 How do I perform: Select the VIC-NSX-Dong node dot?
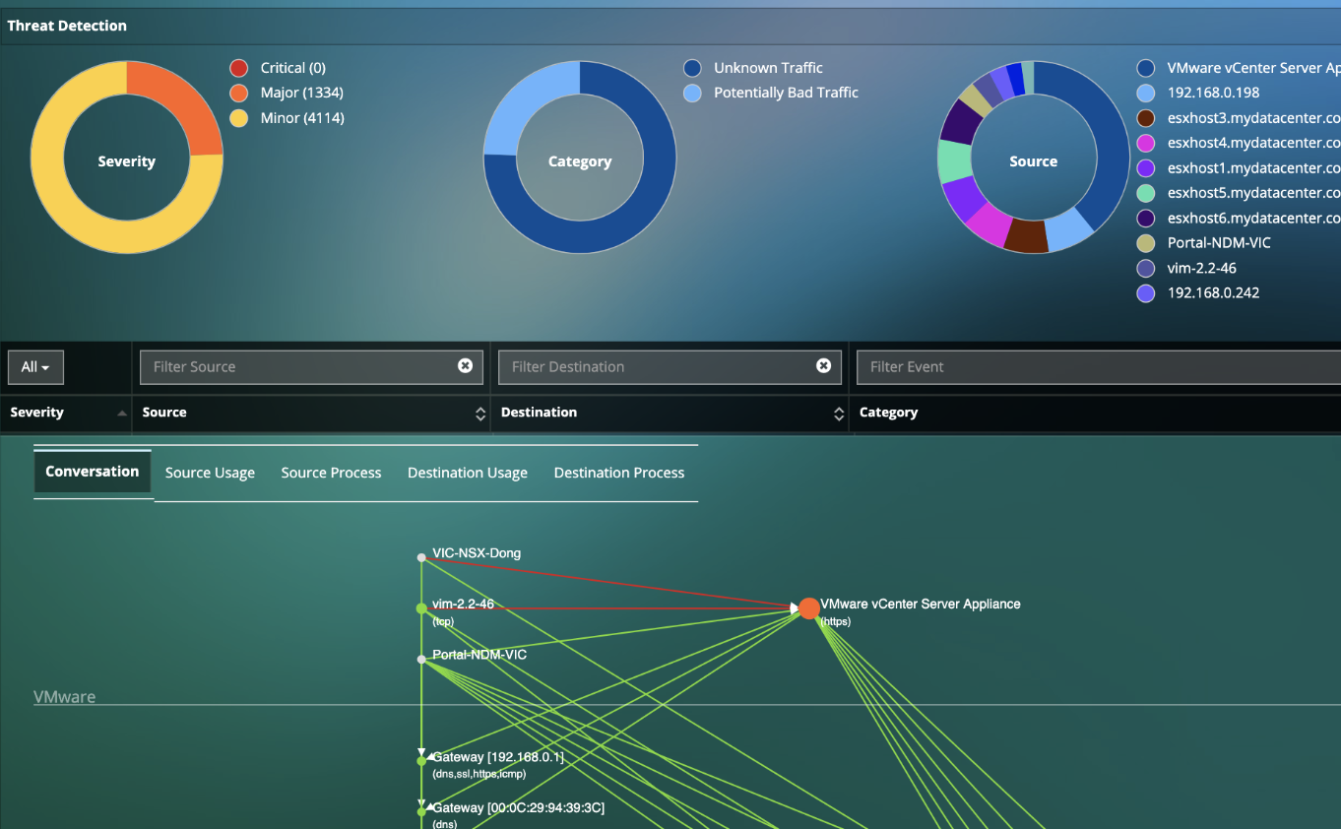[421, 557]
